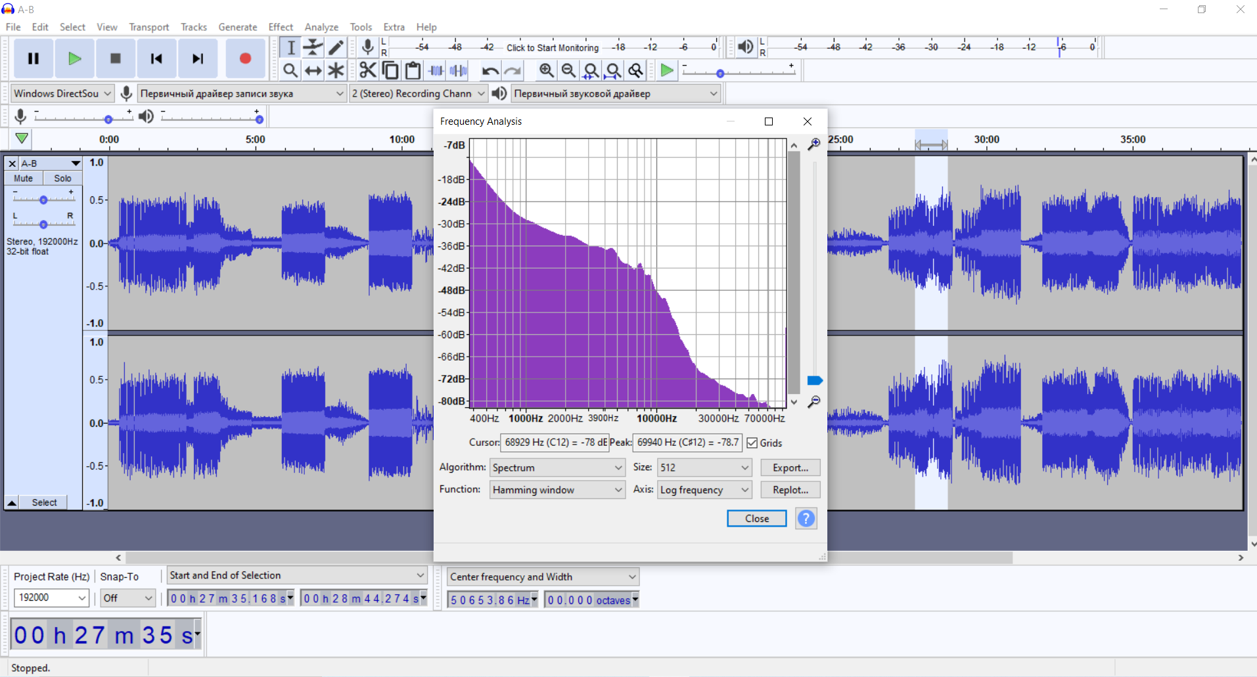Open the Algorithm Spectrum dropdown
This screenshot has height=677, width=1257.
(x=557, y=468)
